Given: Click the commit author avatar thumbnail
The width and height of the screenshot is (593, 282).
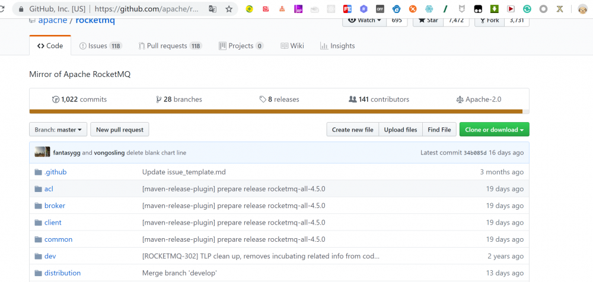Looking at the screenshot, I should pos(42,152).
